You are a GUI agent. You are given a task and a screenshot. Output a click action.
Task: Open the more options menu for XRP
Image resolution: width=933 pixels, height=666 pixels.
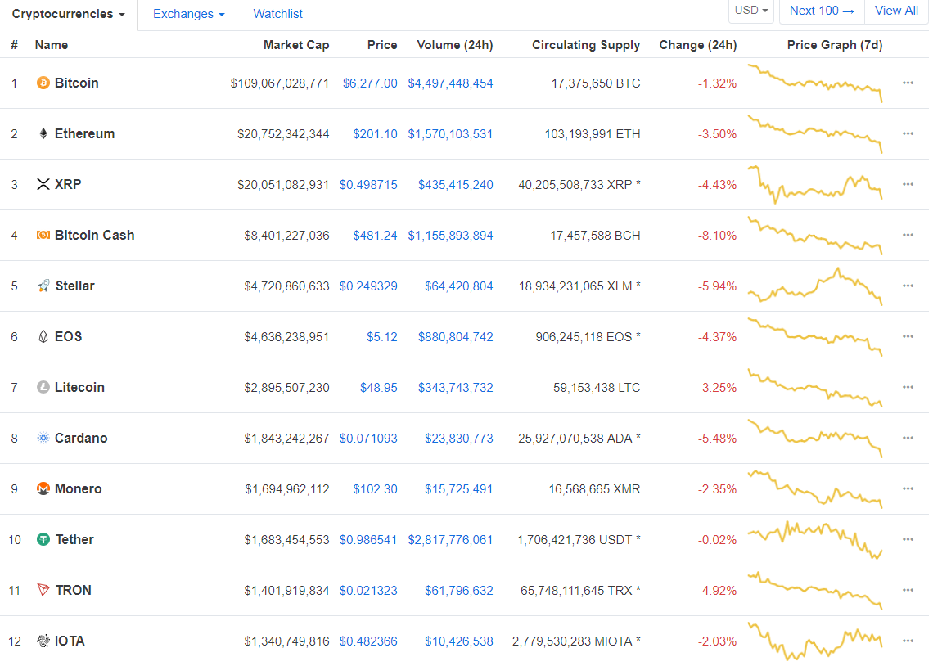tap(908, 184)
